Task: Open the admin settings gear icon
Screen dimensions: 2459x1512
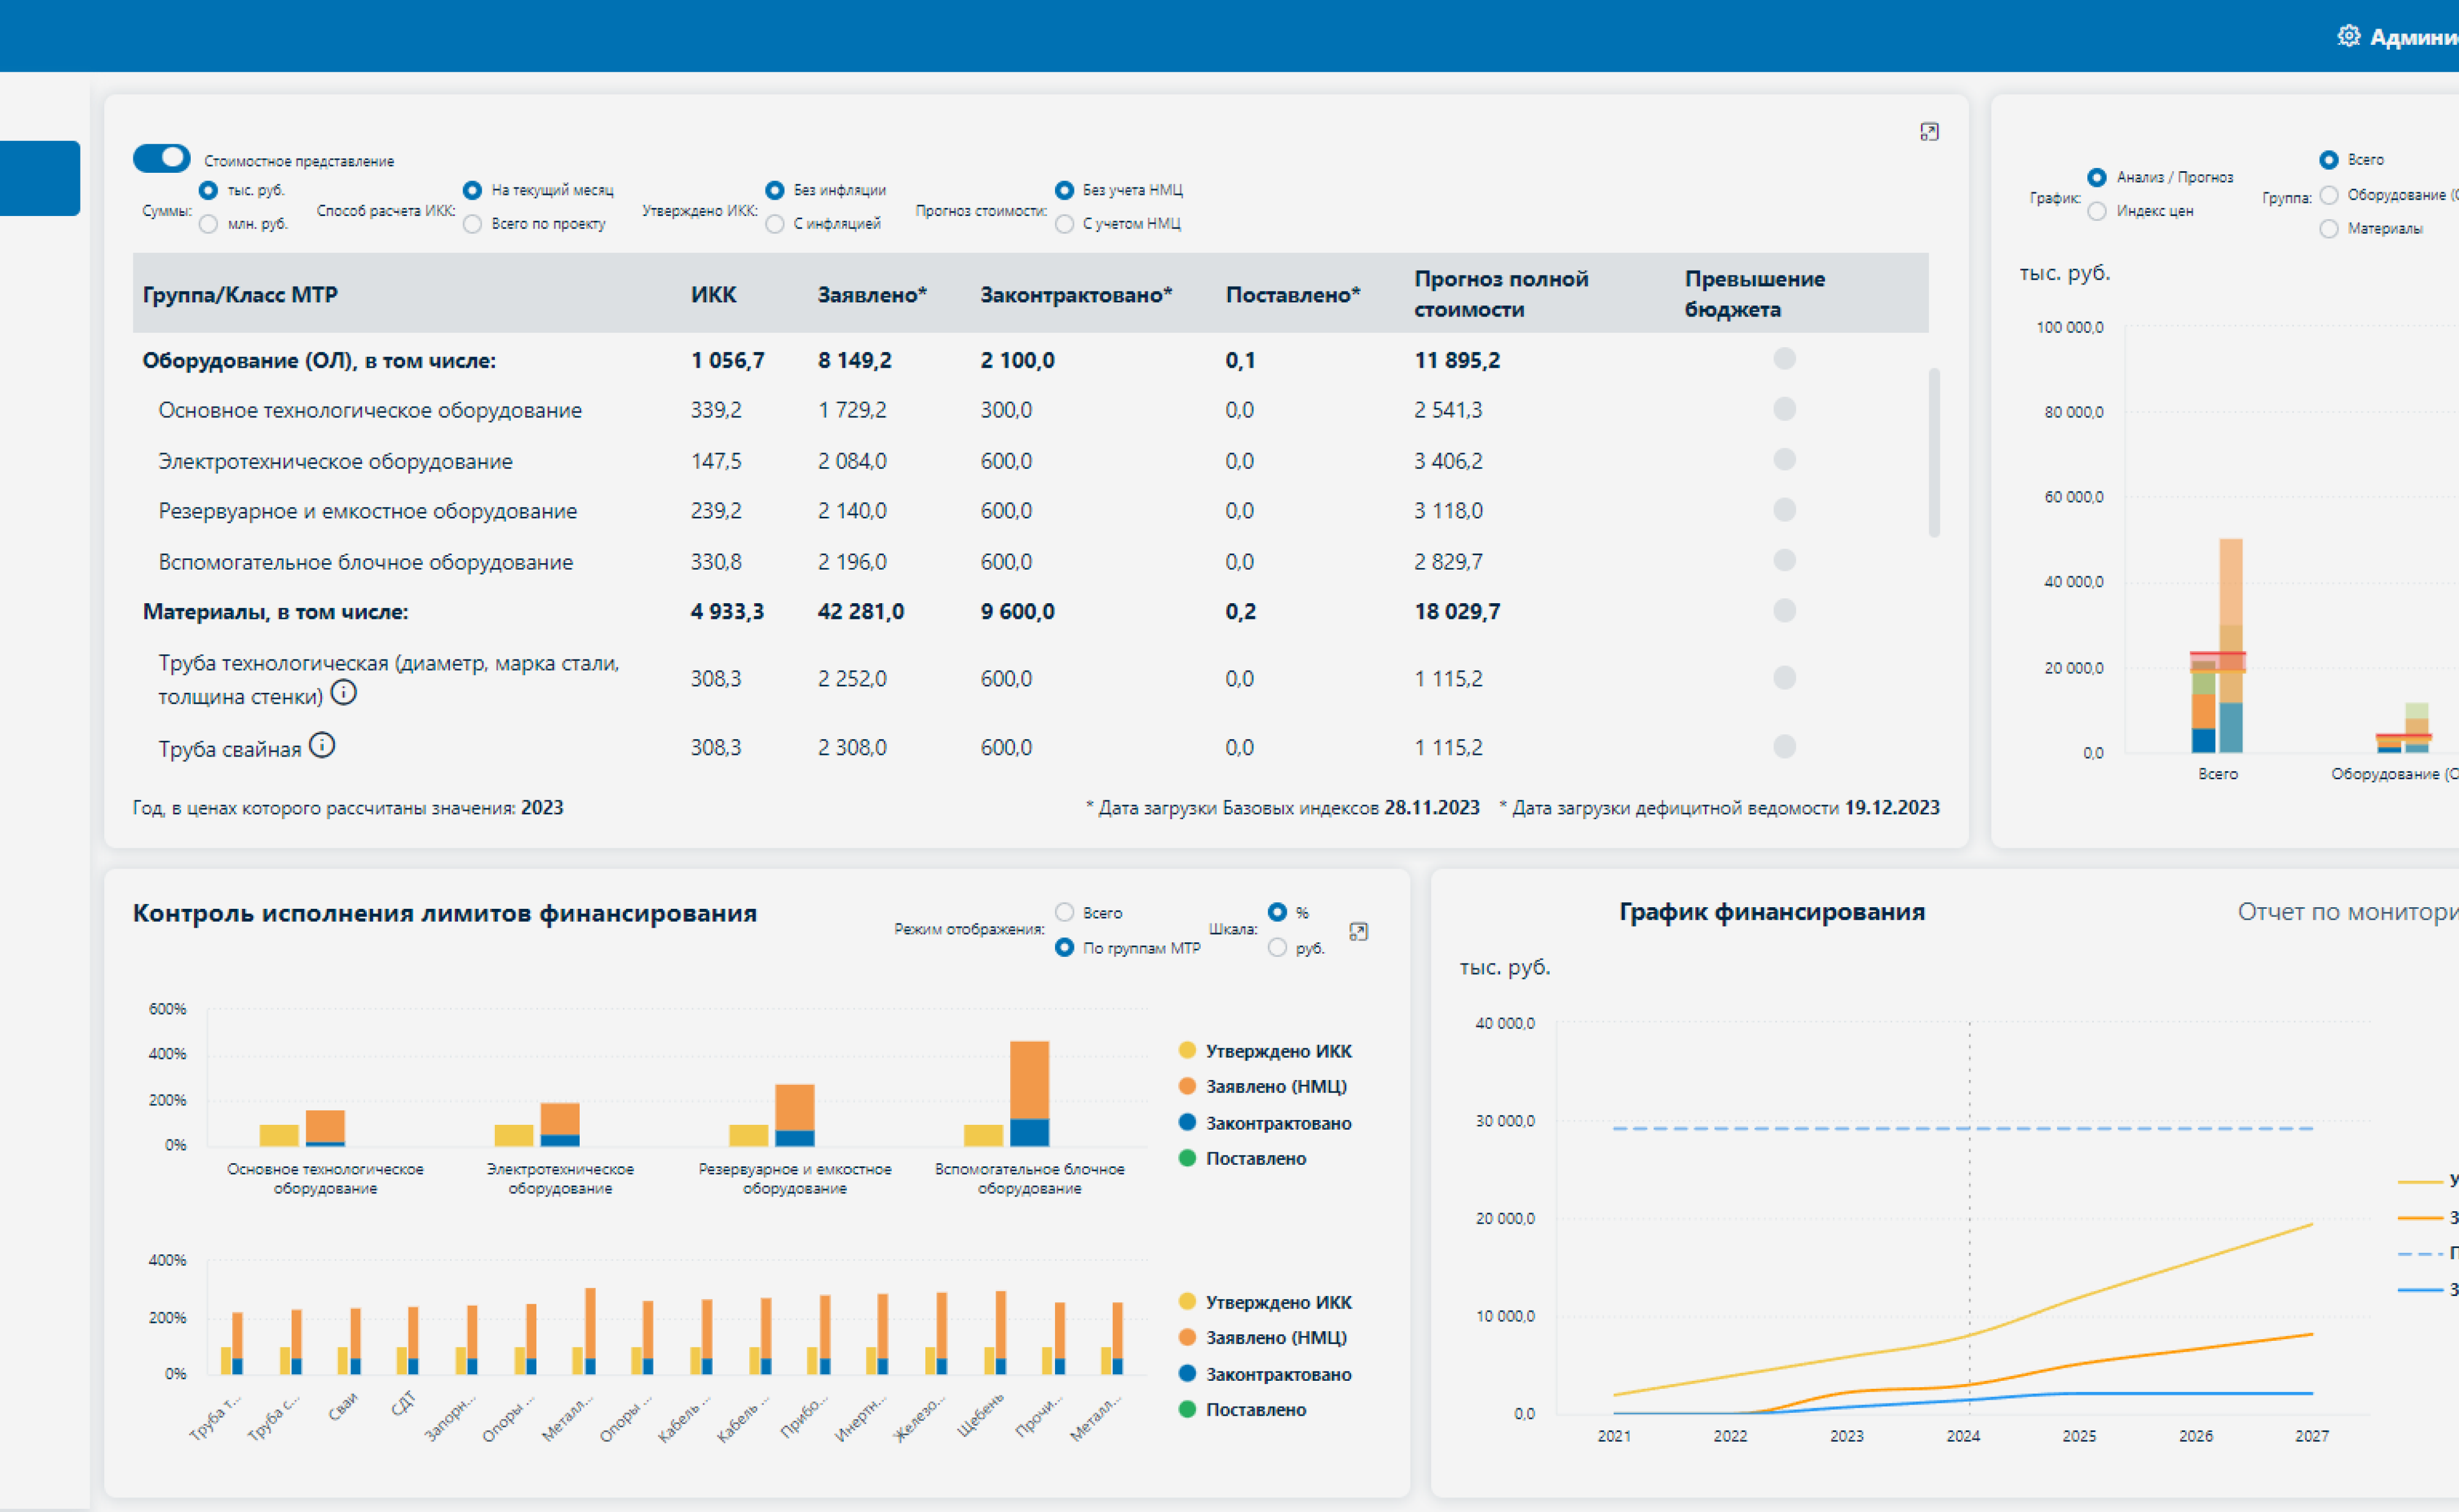Action: (x=2348, y=36)
